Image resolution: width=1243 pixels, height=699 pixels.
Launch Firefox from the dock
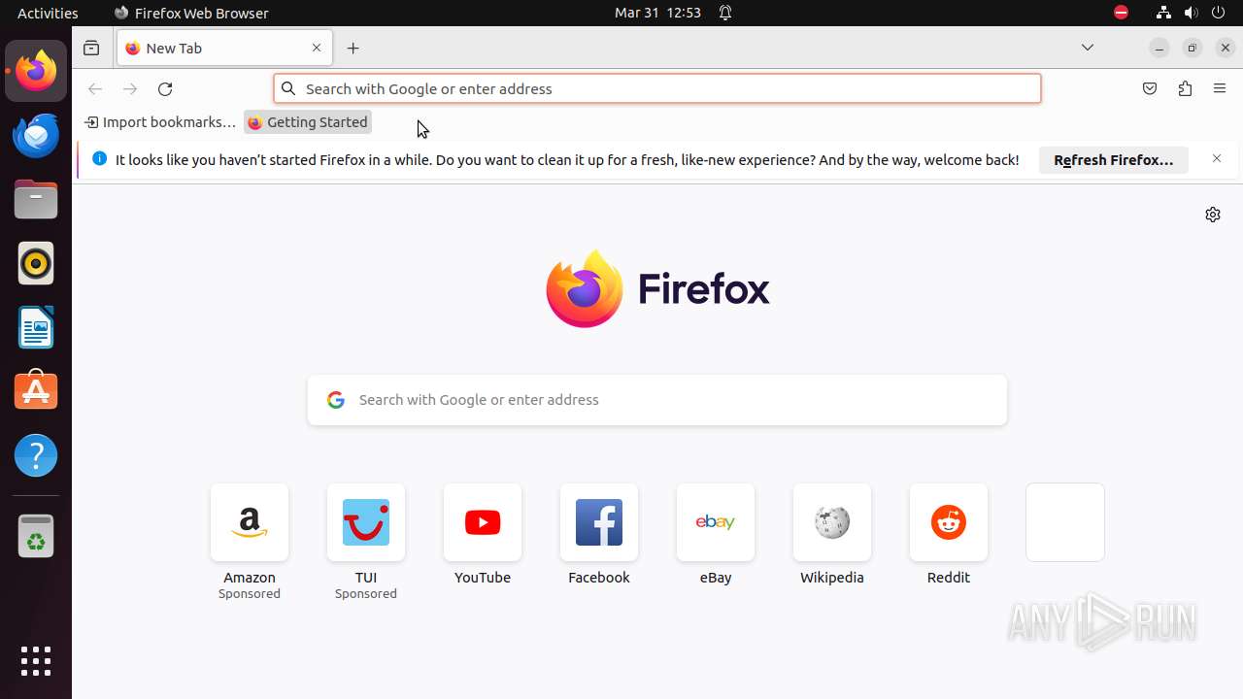(36, 71)
